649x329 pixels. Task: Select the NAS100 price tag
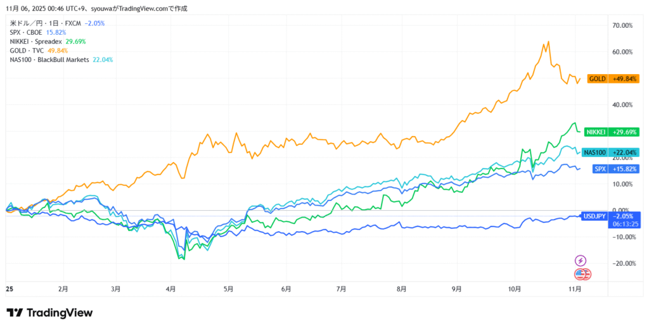tap(612, 152)
